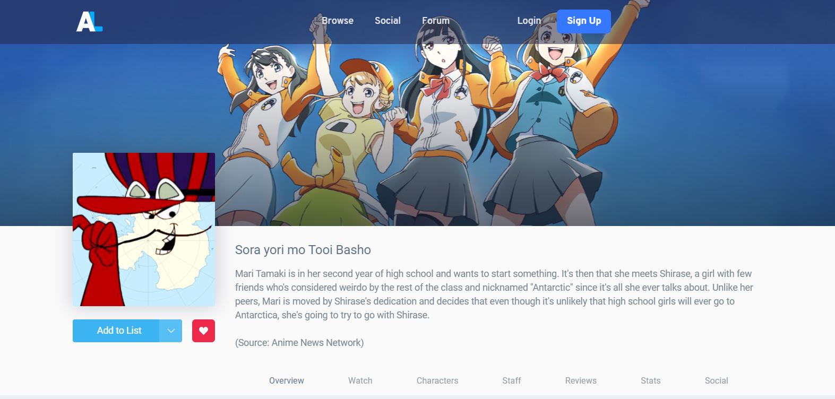Switch to the Watch tab
Viewport: 835px width, 399px height.
point(360,380)
